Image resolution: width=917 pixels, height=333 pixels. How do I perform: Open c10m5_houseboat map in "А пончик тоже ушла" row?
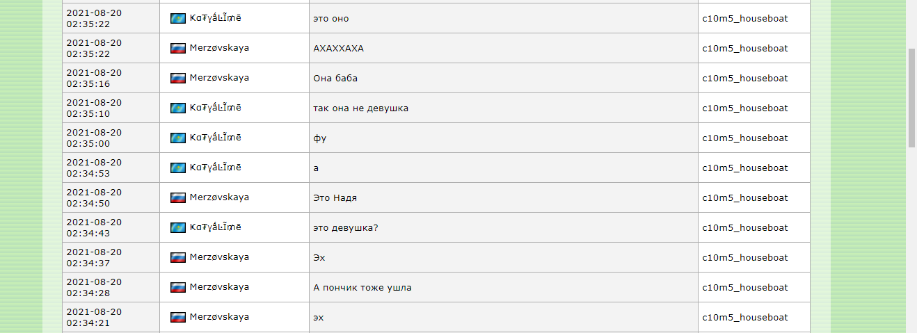(x=745, y=287)
